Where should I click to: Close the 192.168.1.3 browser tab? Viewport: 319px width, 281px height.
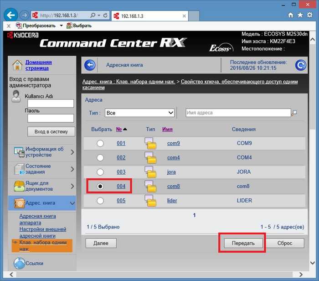184,16
